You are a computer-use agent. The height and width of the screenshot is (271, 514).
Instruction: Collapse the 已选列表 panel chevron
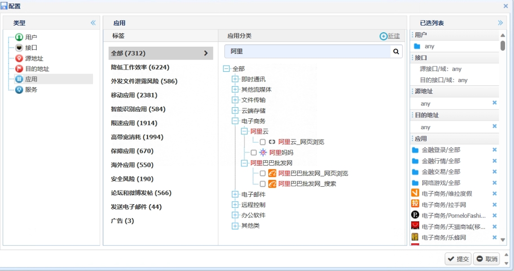[500, 22]
